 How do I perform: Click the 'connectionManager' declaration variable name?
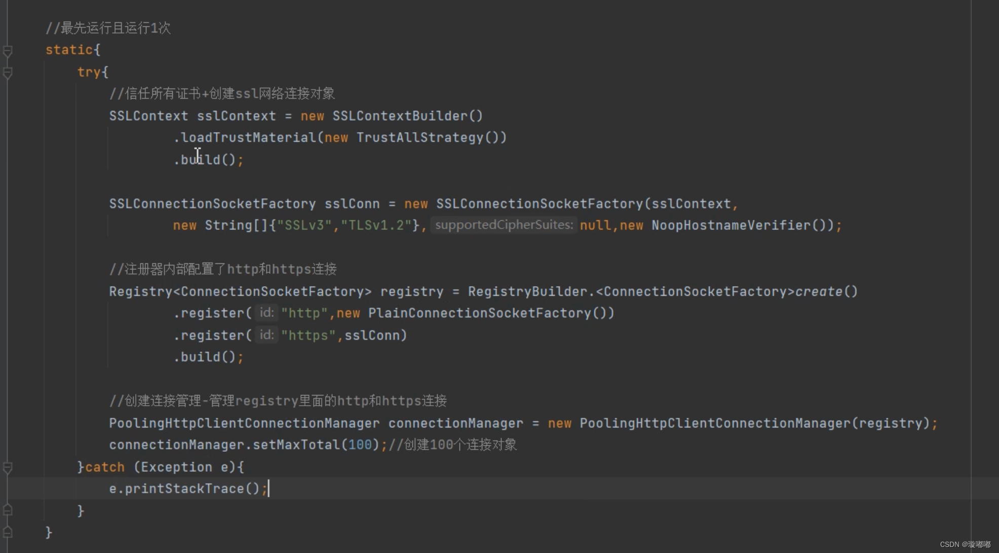(456, 423)
